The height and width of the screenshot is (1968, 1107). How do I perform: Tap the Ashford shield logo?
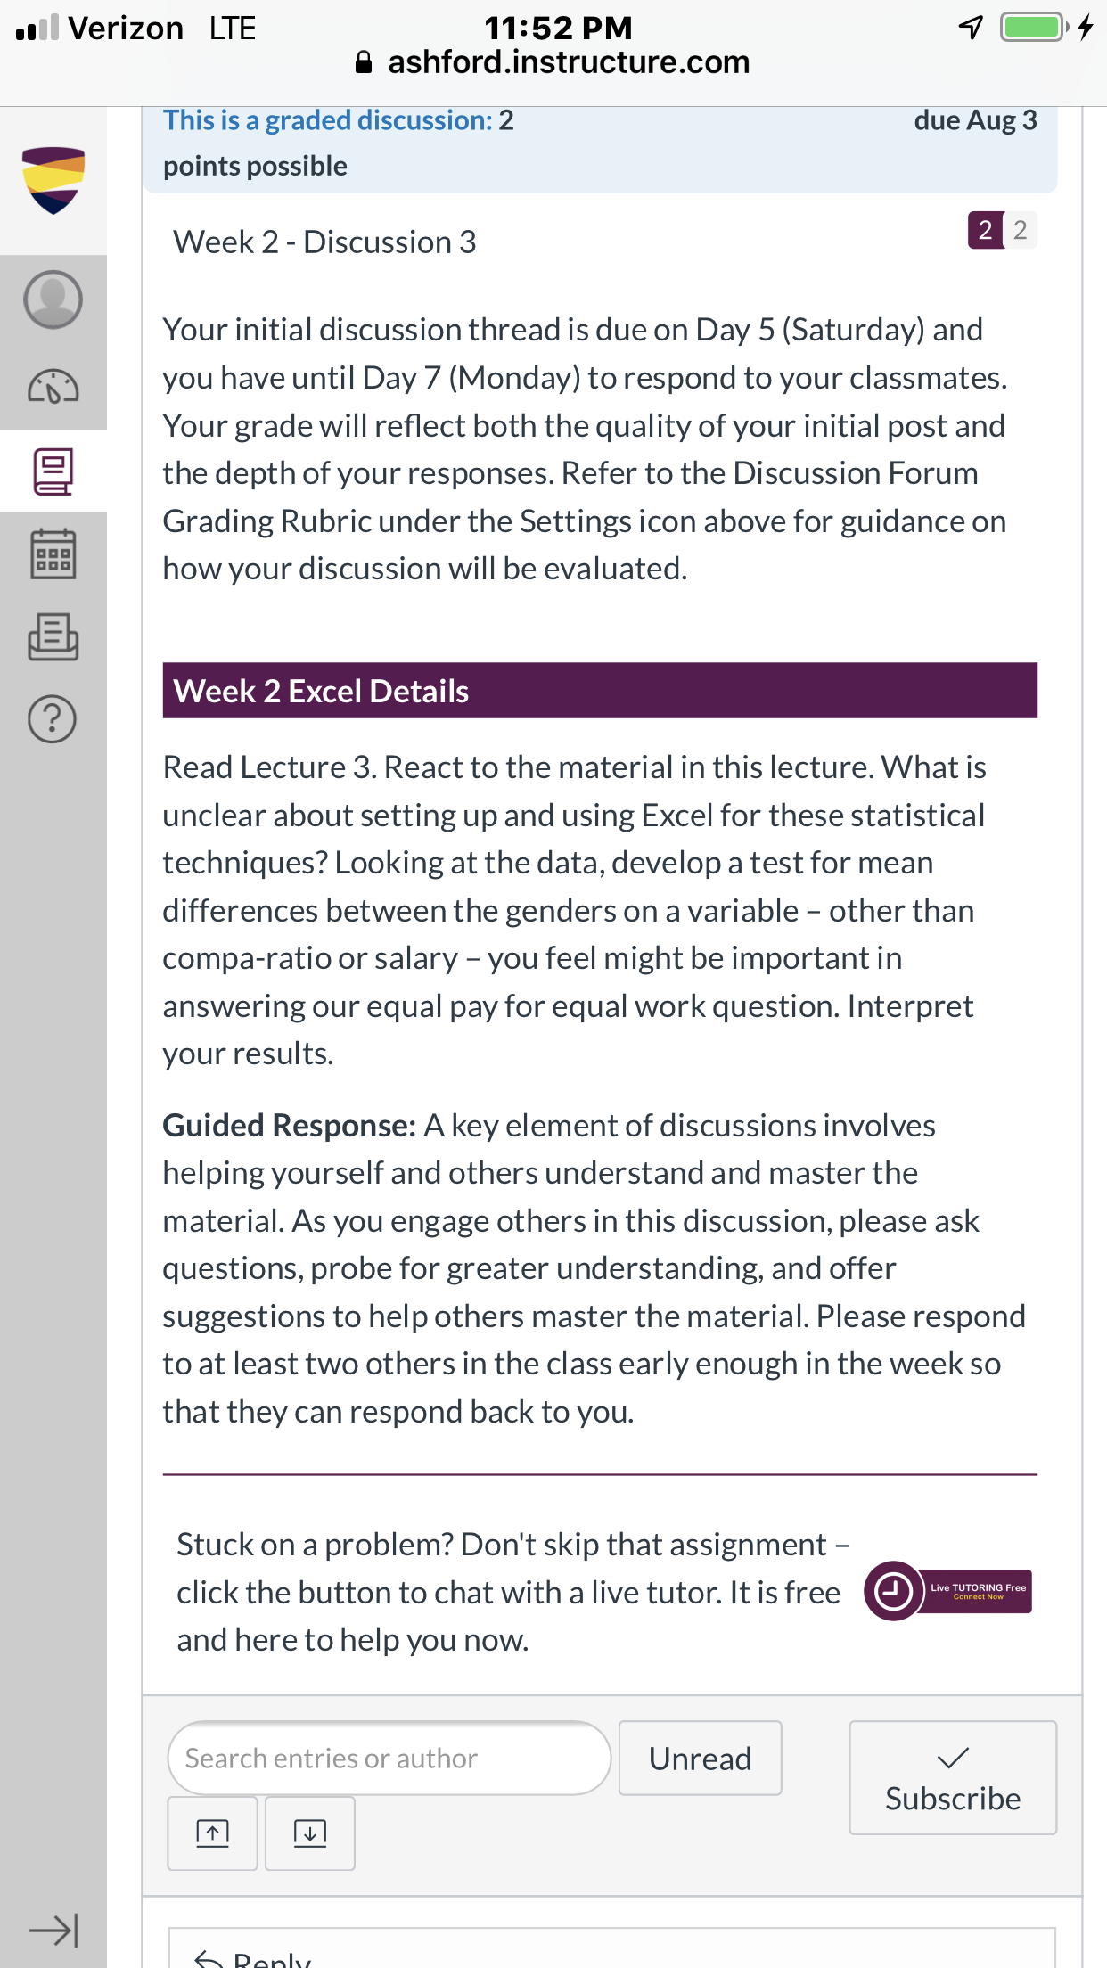pos(53,180)
